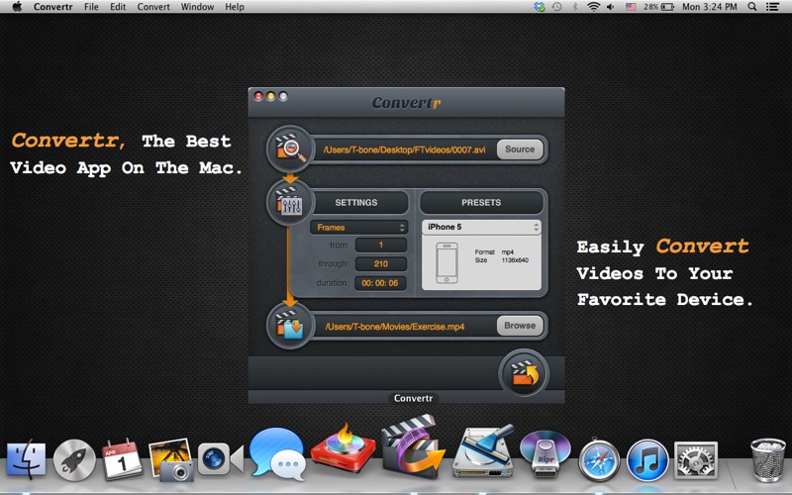
Task: Click the iPhone 5 device preview image
Action: pos(447,262)
